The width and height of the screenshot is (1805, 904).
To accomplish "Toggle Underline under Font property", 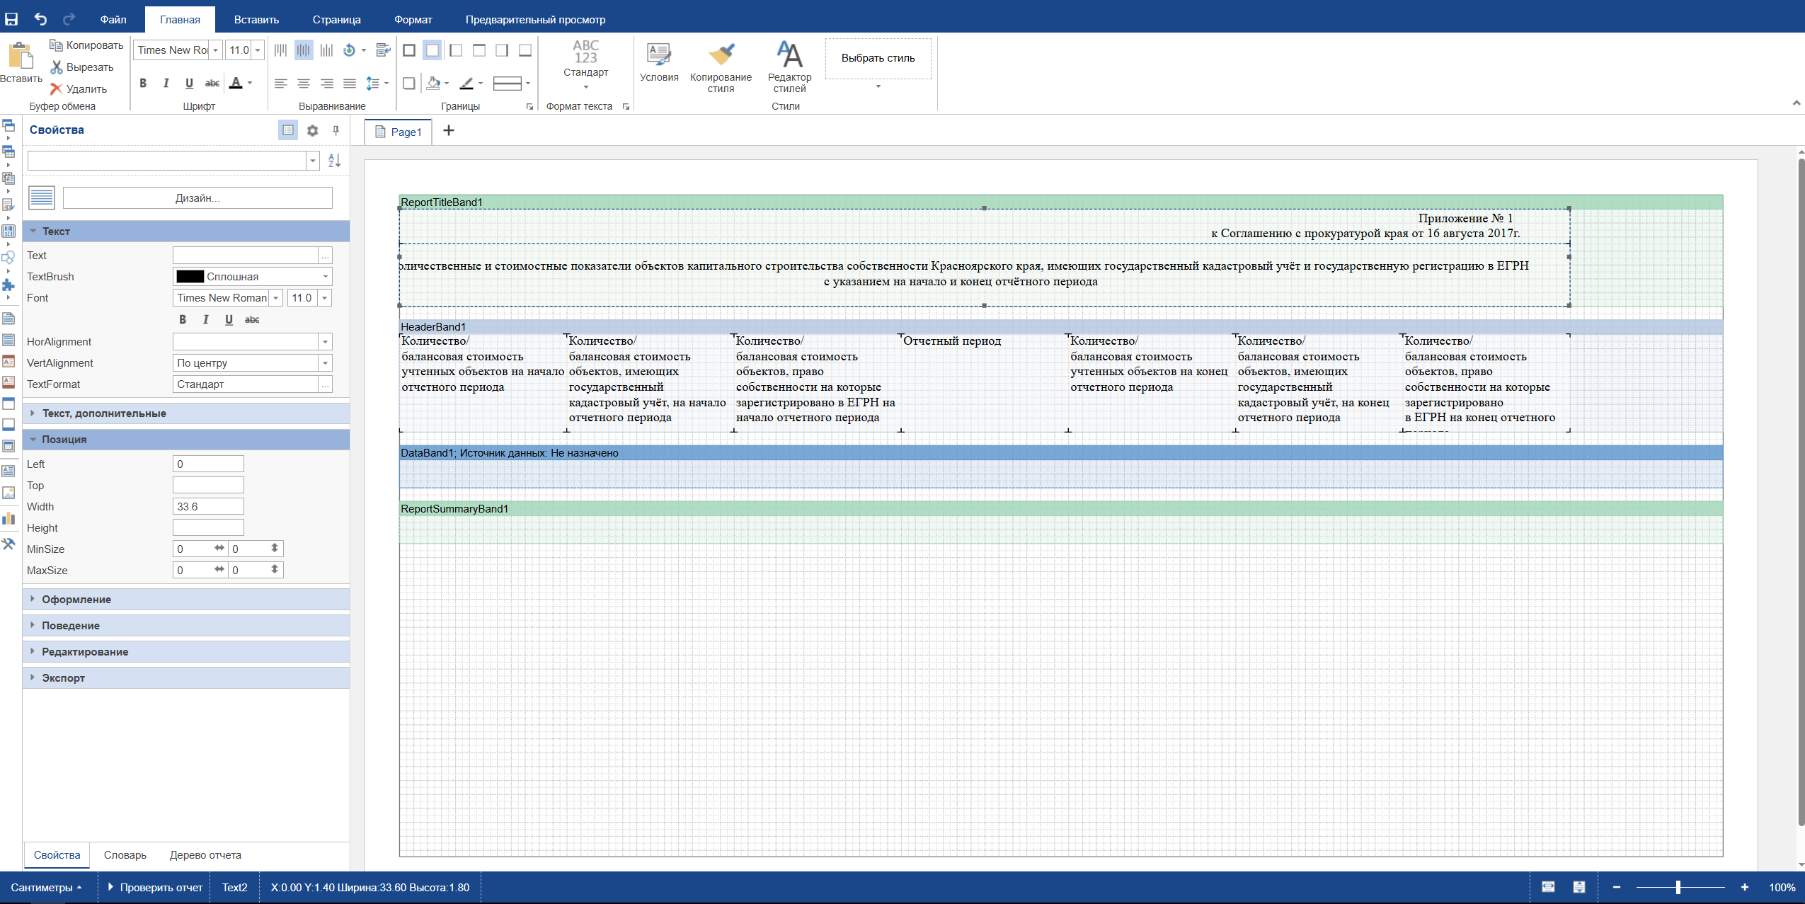I will pos(229,320).
